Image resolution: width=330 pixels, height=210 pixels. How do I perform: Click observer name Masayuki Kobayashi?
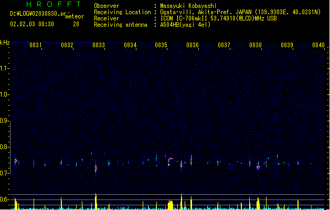[x=188, y=6]
